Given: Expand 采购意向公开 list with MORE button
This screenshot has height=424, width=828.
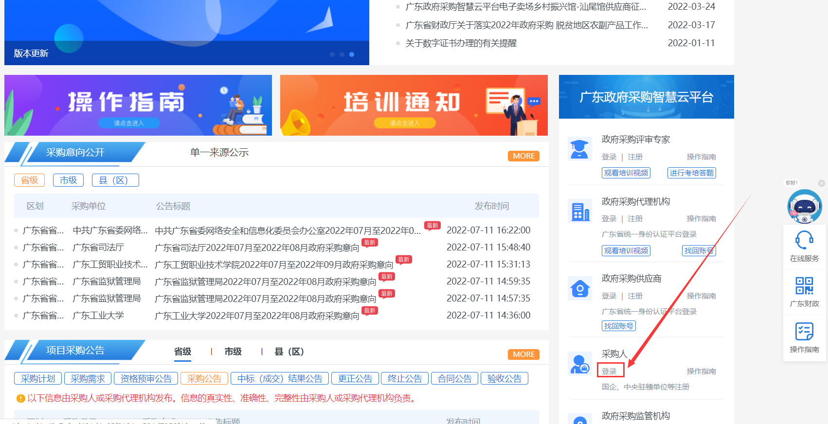Looking at the screenshot, I should pos(523,156).
